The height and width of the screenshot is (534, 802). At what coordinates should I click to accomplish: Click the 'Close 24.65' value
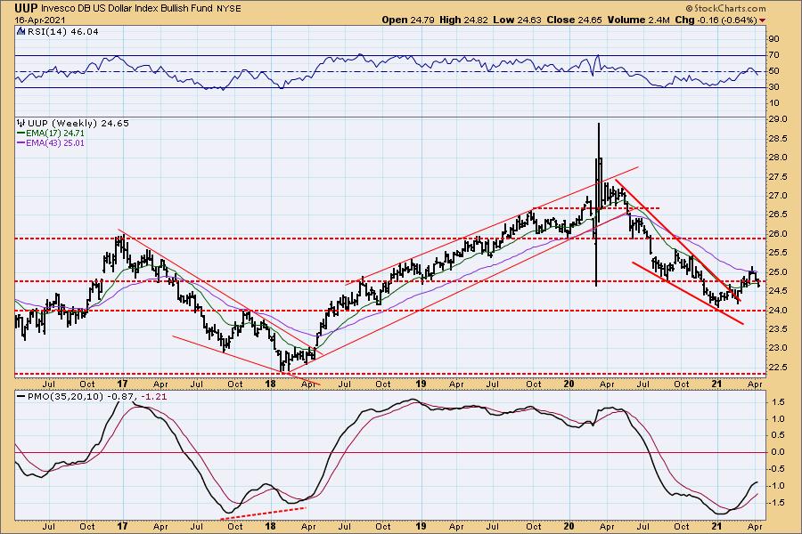pos(575,20)
